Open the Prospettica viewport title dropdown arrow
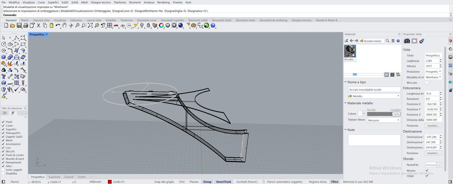 [x=47, y=34]
